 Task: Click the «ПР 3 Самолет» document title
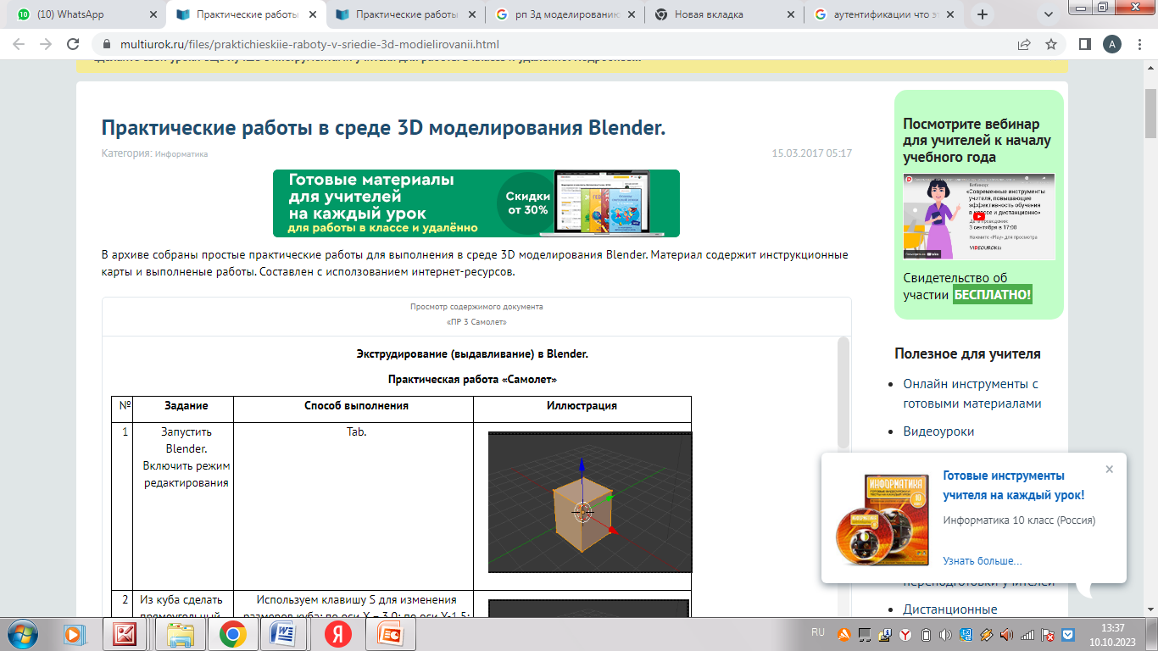click(x=476, y=322)
